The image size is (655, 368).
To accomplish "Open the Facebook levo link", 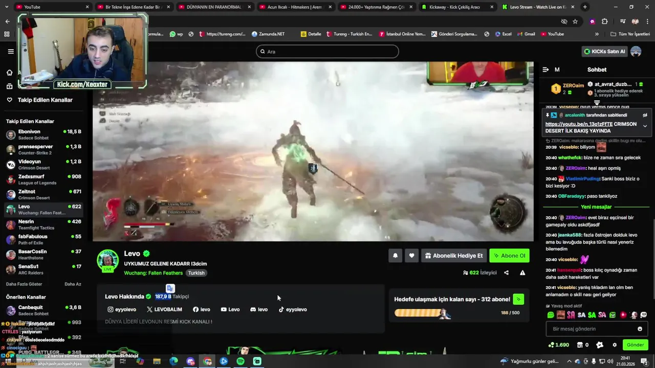I will [201, 310].
